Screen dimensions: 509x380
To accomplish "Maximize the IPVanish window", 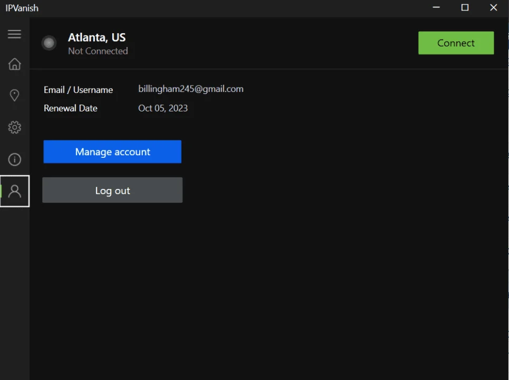I will (465, 7).
